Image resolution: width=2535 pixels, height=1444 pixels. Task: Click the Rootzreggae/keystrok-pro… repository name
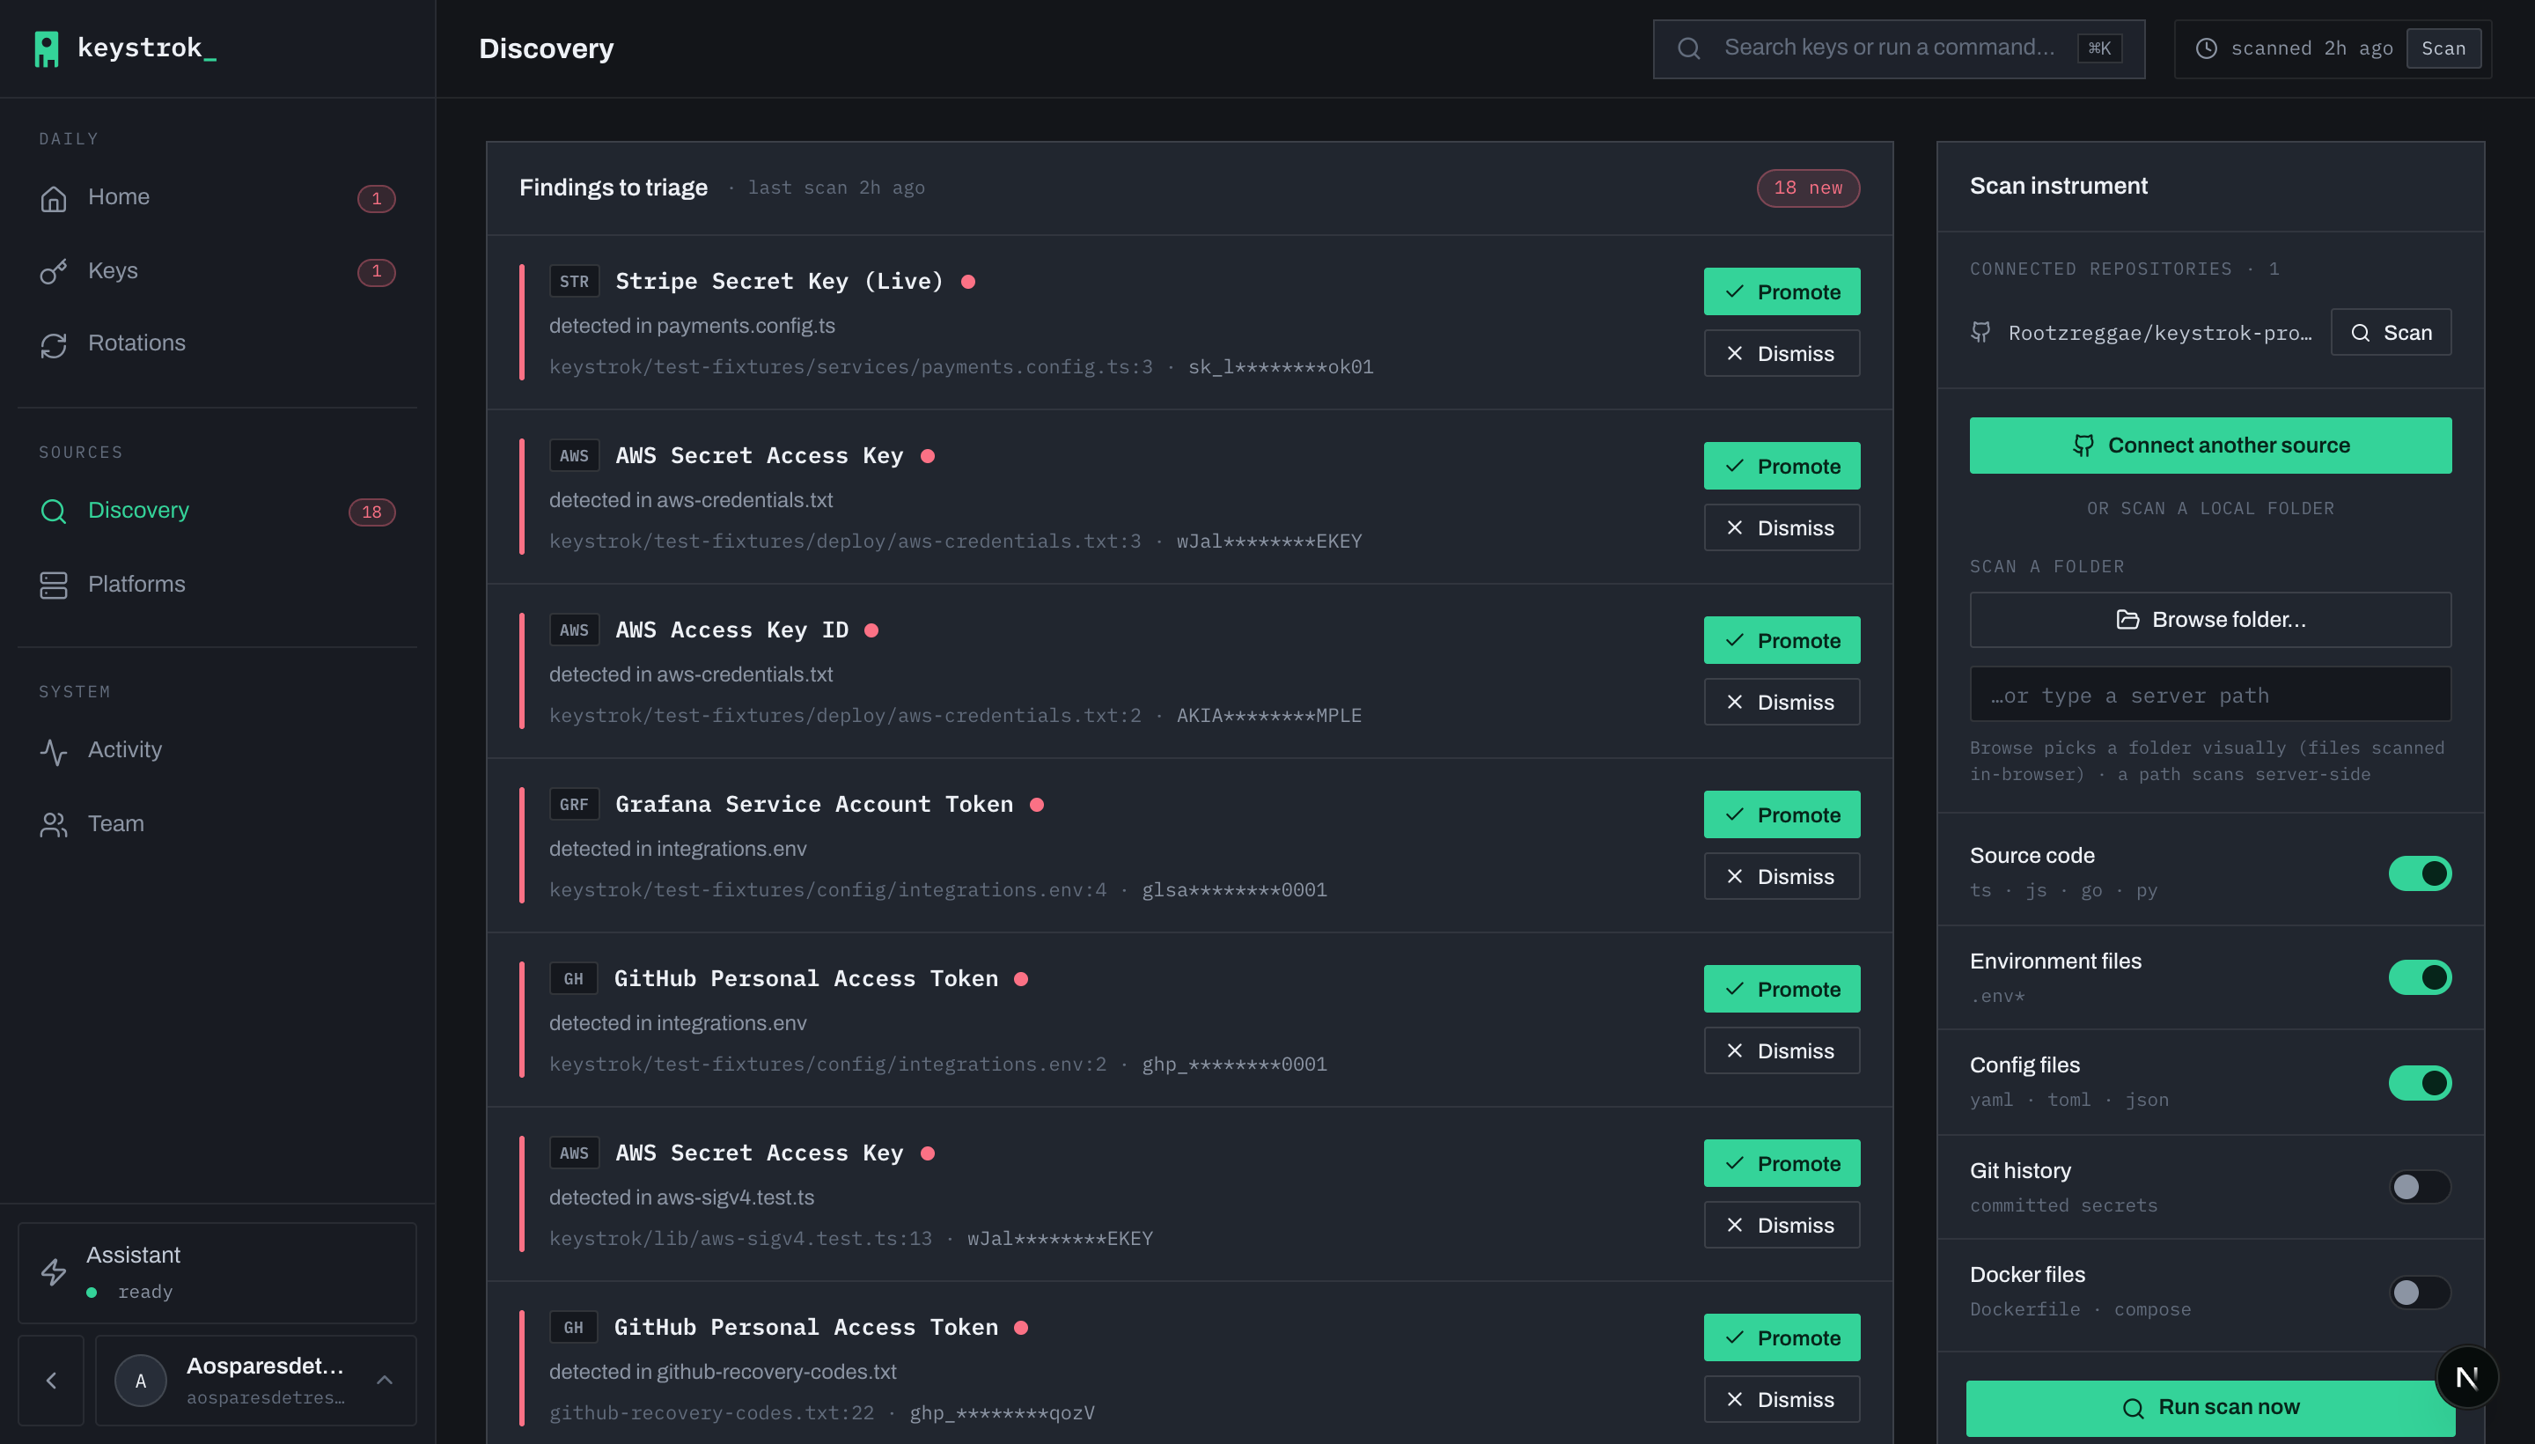point(2159,333)
